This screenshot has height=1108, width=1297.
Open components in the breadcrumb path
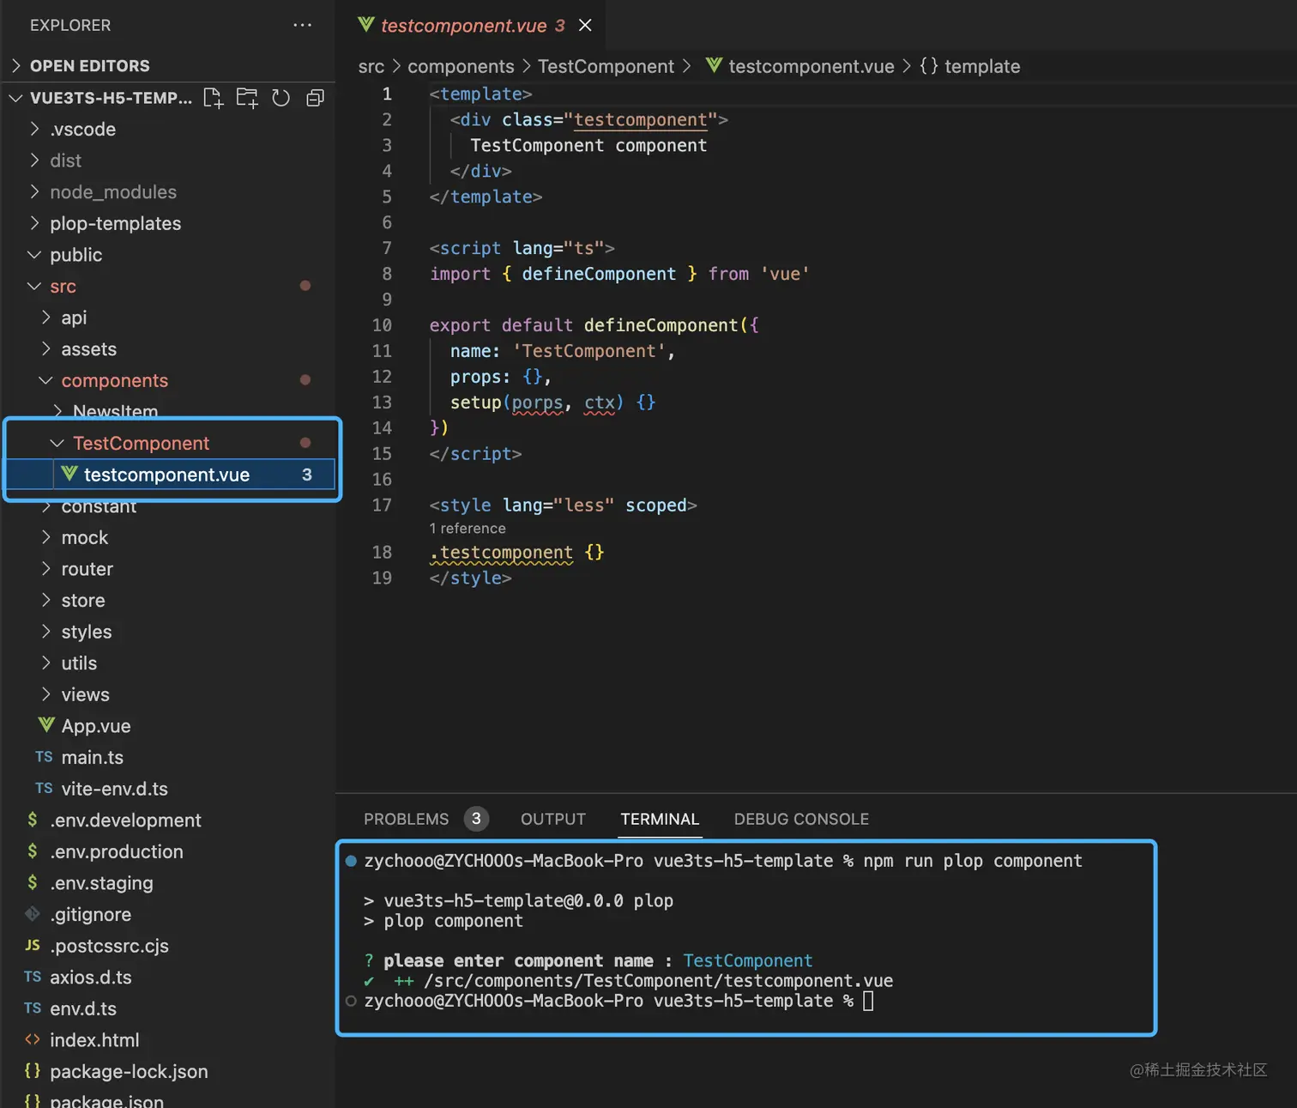461,66
